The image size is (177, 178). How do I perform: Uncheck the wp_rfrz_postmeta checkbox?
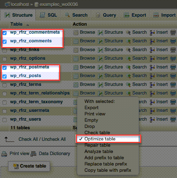[5, 67]
